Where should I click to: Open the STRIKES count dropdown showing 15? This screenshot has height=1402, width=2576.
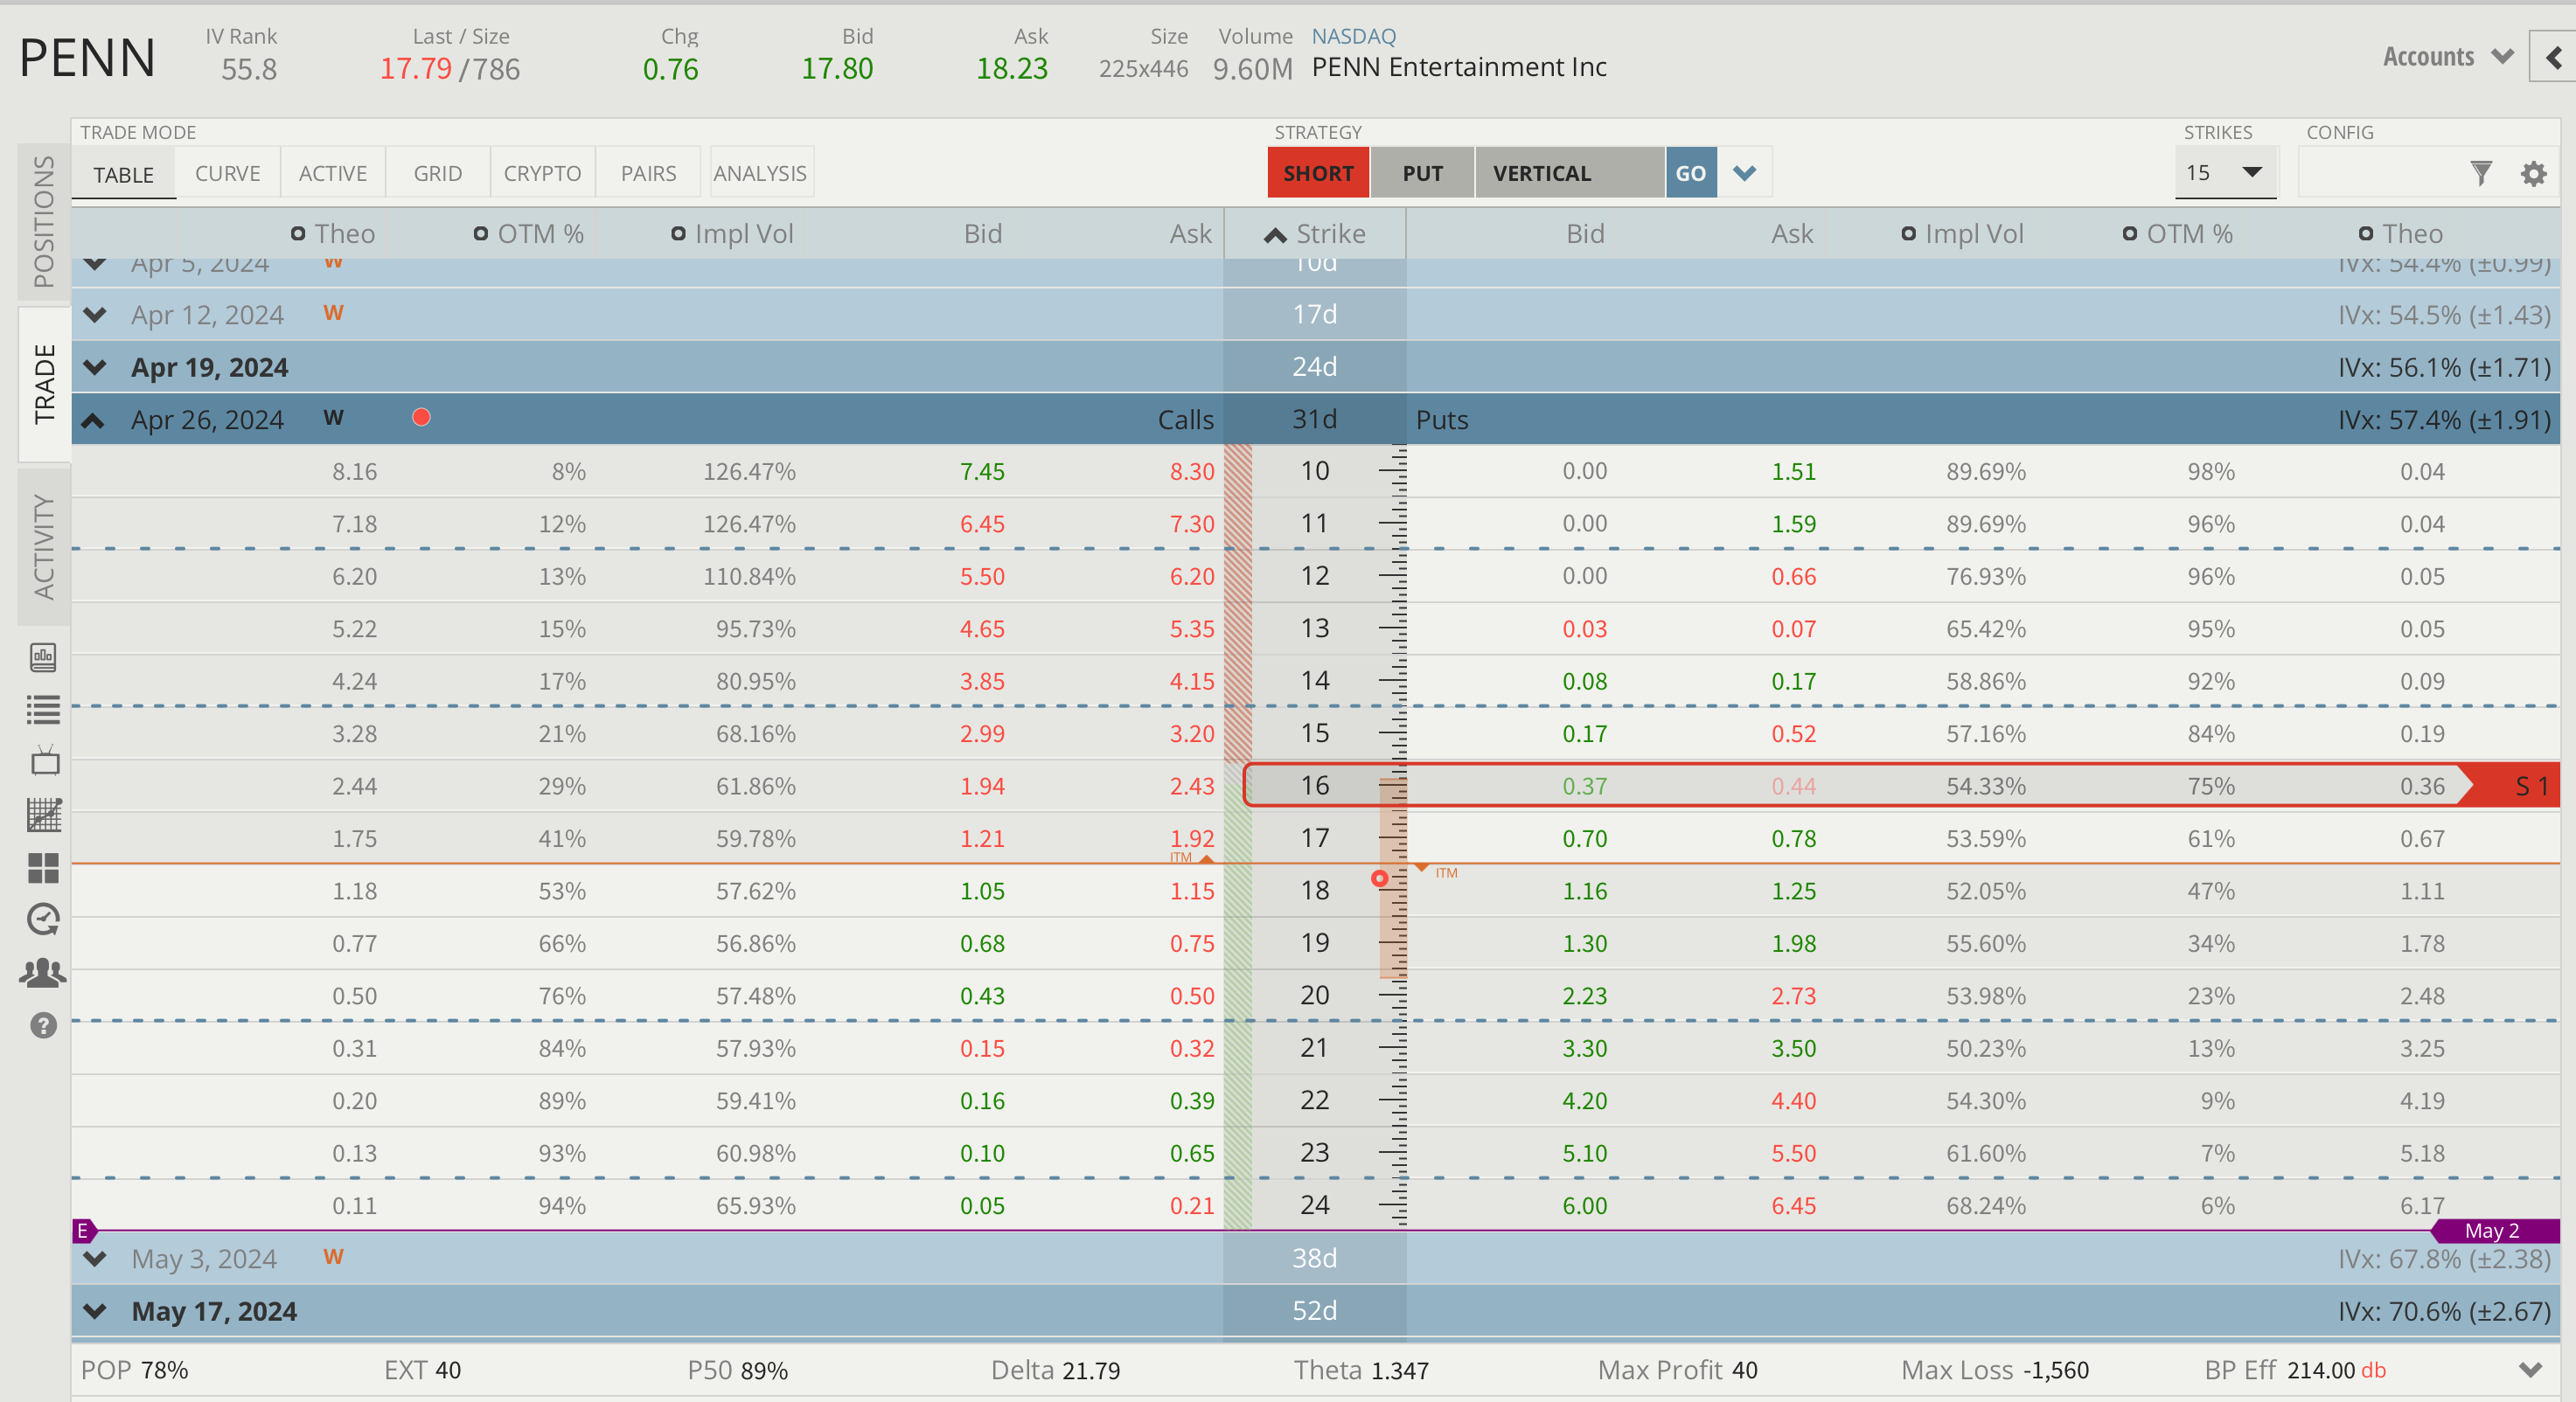click(x=2225, y=173)
